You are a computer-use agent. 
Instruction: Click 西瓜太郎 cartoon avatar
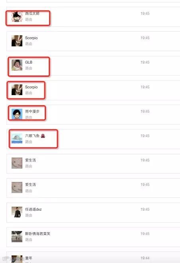[x=17, y=17]
